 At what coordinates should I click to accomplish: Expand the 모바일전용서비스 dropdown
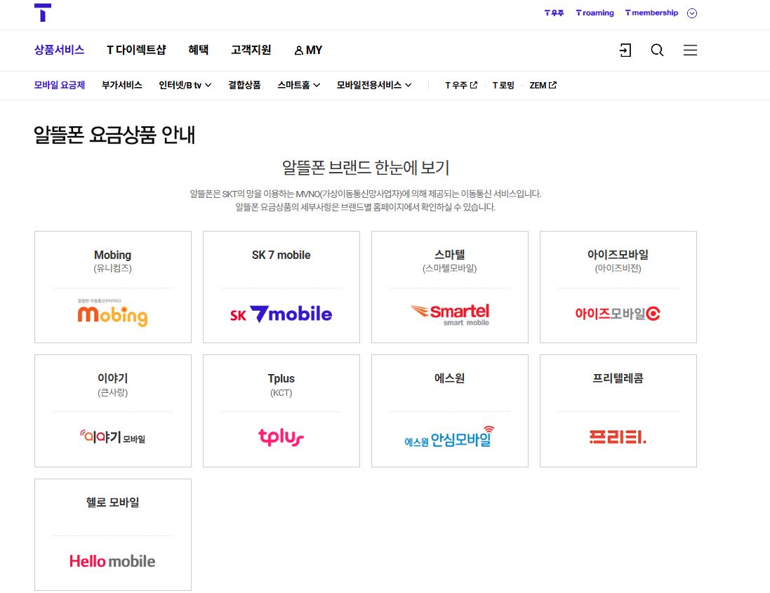[x=374, y=86]
